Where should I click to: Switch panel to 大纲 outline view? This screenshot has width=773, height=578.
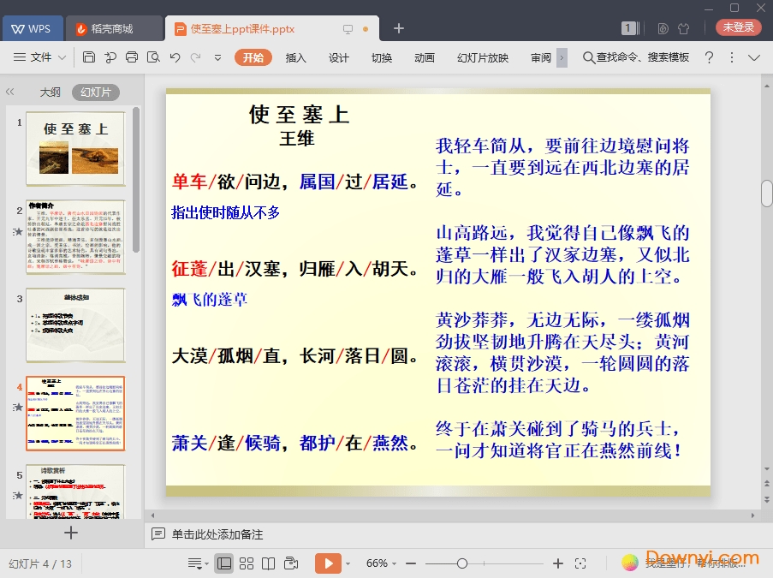click(x=50, y=92)
